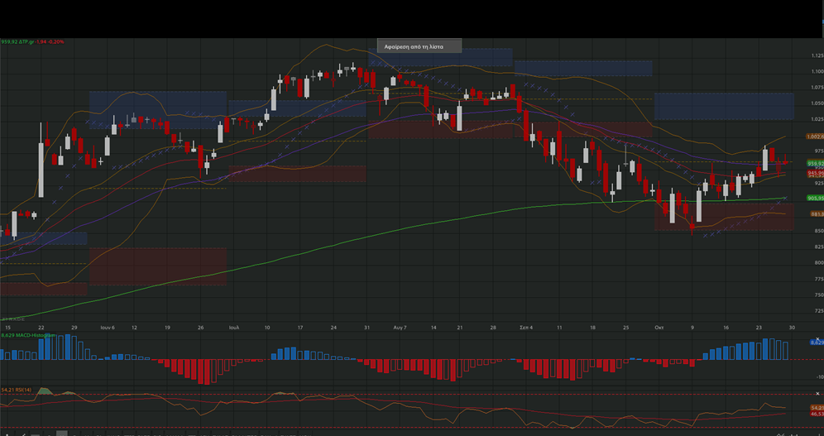Click the 800 price axis label
The width and height of the screenshot is (824, 436).
(x=819, y=262)
